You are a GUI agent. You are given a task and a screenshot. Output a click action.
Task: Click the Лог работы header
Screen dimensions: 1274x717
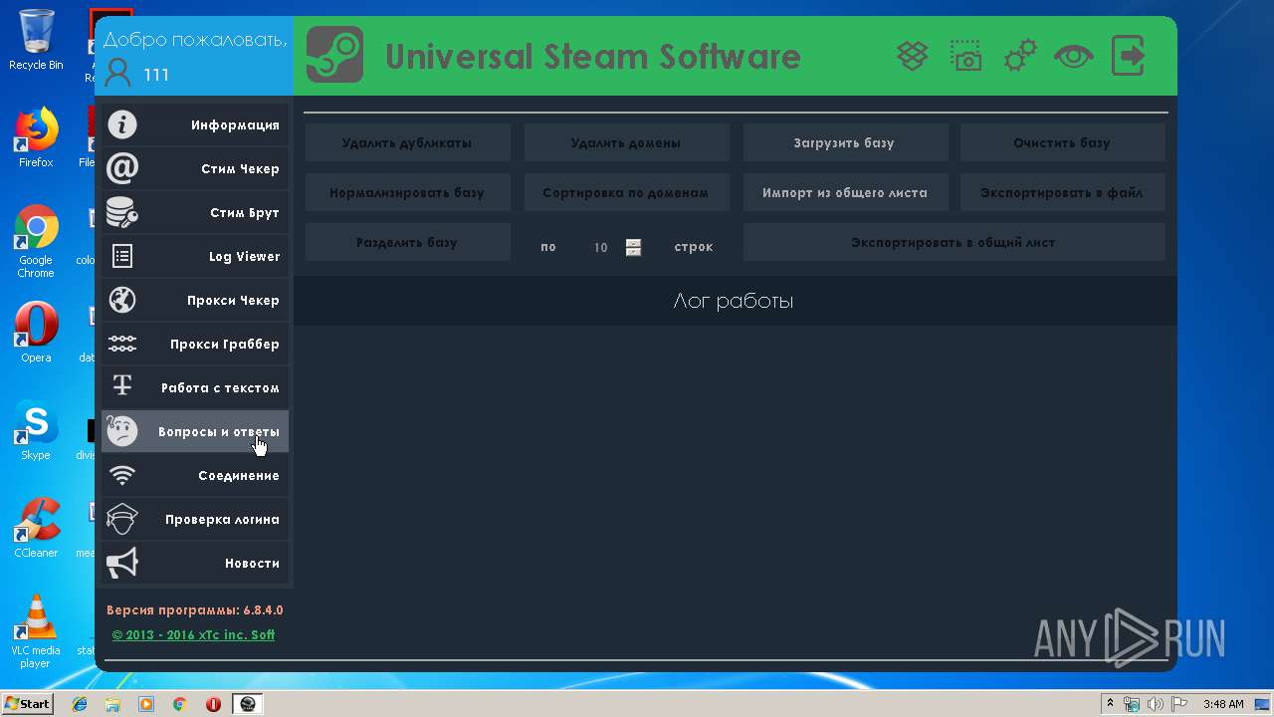tap(734, 301)
